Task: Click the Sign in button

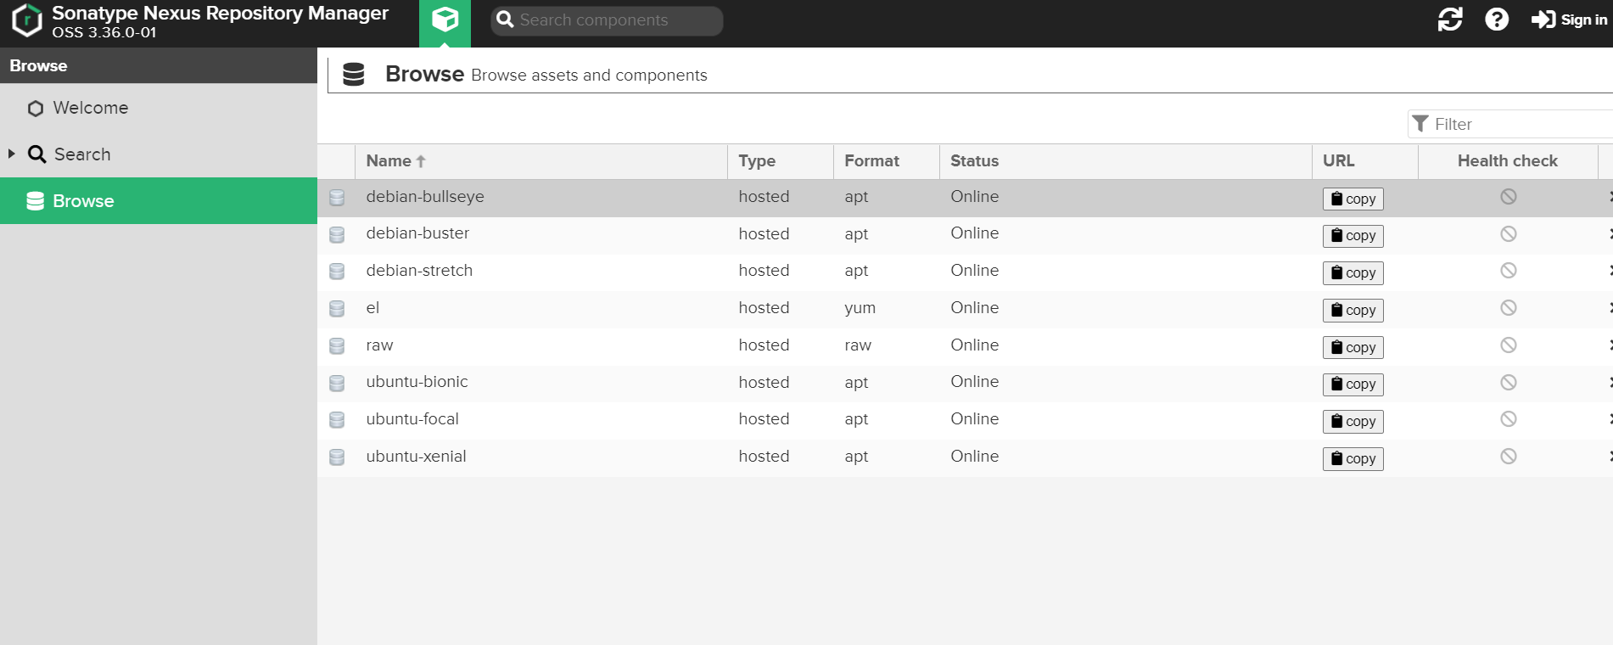Action: [1569, 20]
